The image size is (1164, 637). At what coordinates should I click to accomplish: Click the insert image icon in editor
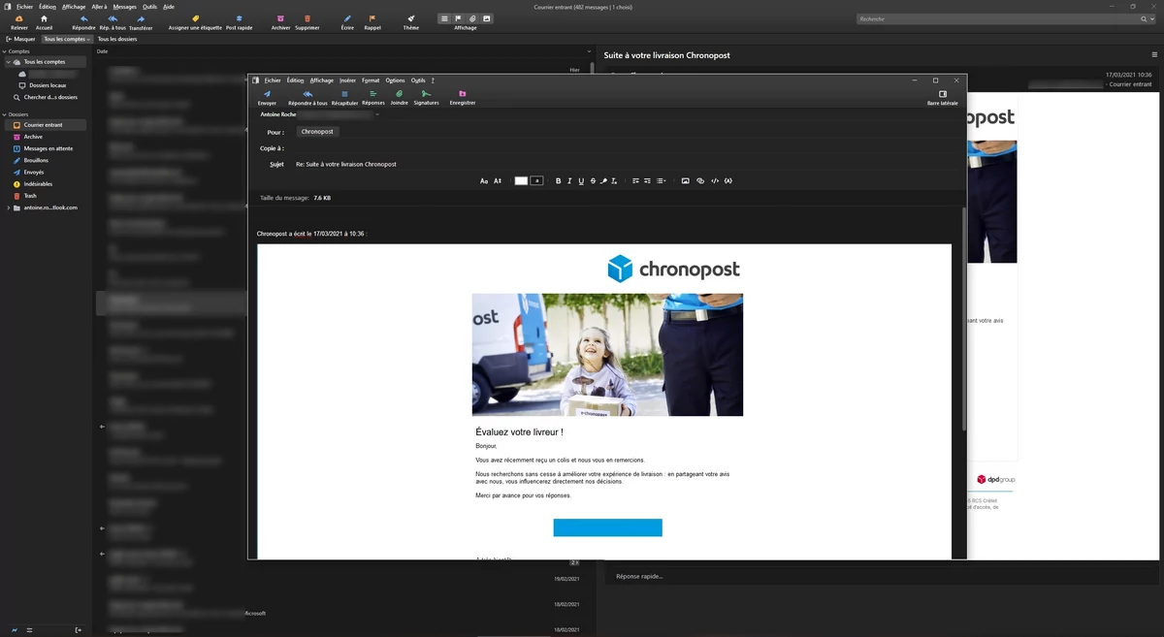(685, 181)
